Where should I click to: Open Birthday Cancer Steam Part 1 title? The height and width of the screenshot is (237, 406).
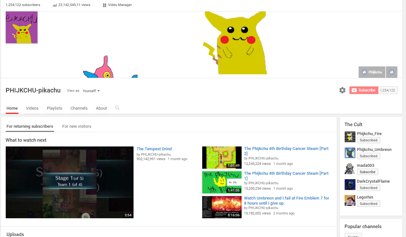click(x=286, y=176)
